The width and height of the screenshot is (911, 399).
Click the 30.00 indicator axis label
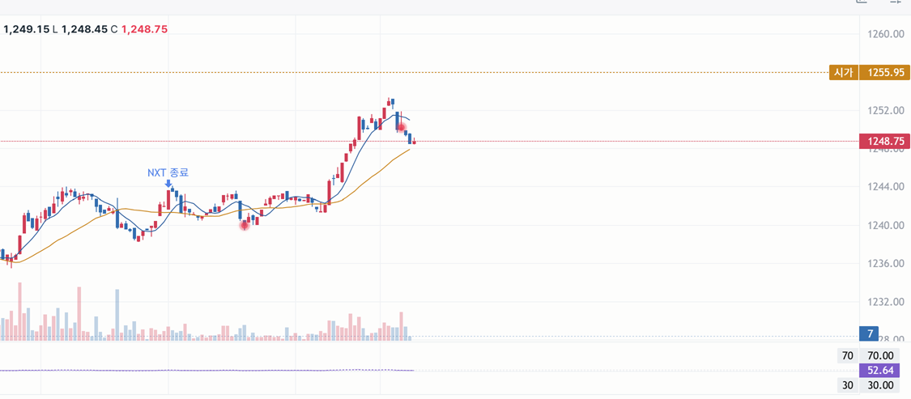[x=880, y=385]
